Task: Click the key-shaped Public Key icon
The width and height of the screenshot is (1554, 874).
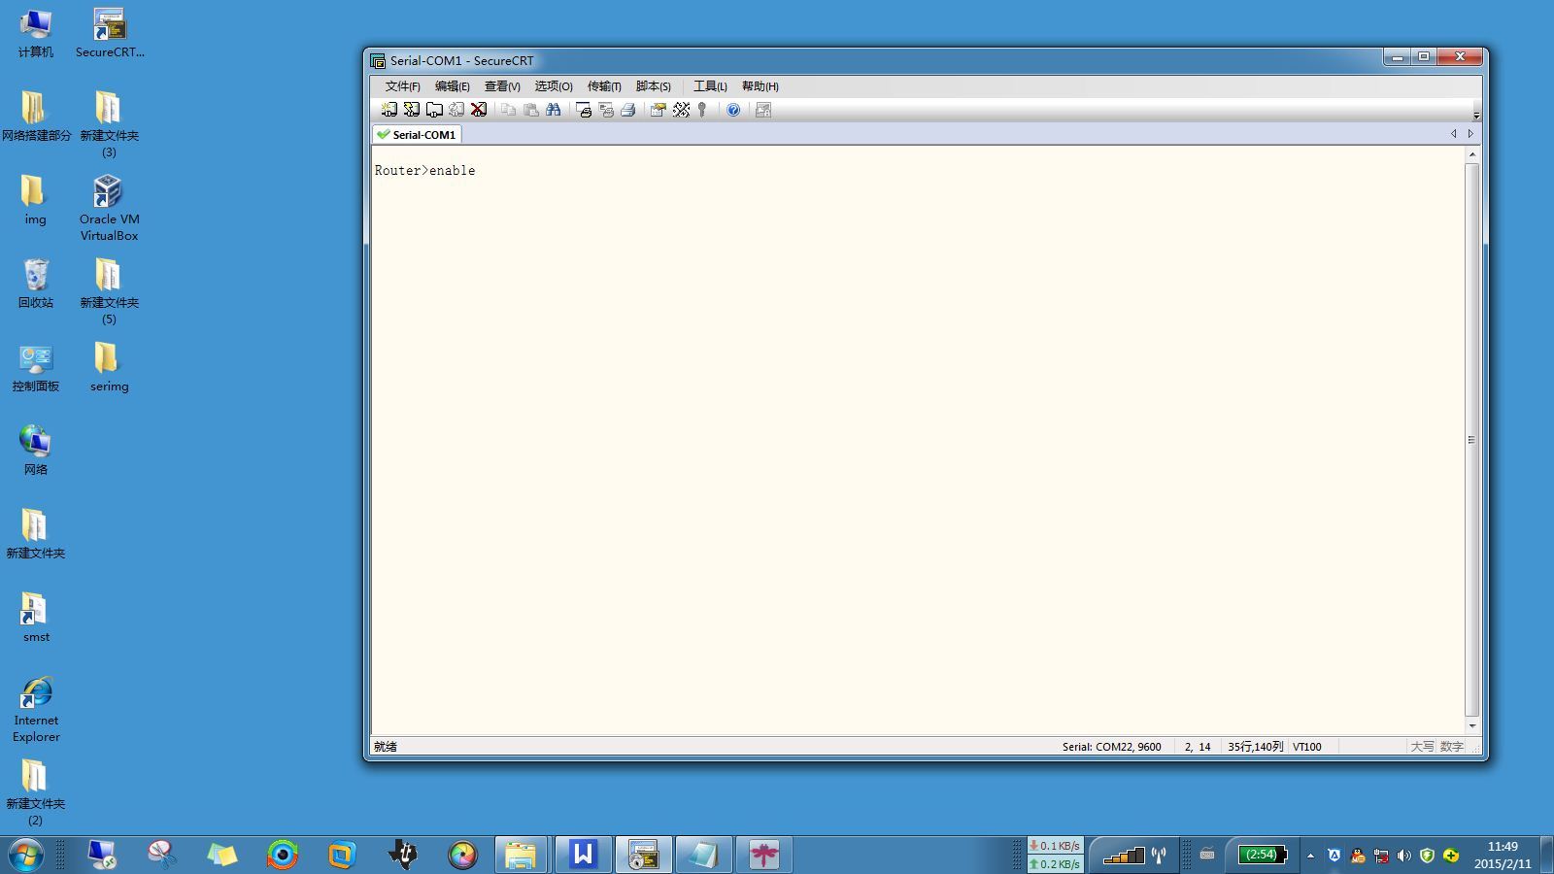Action: [x=702, y=110]
